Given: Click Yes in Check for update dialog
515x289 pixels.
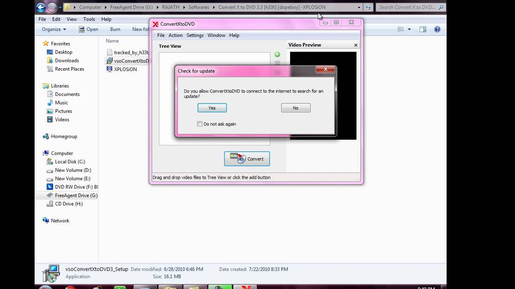Looking at the screenshot, I should pos(212,108).
